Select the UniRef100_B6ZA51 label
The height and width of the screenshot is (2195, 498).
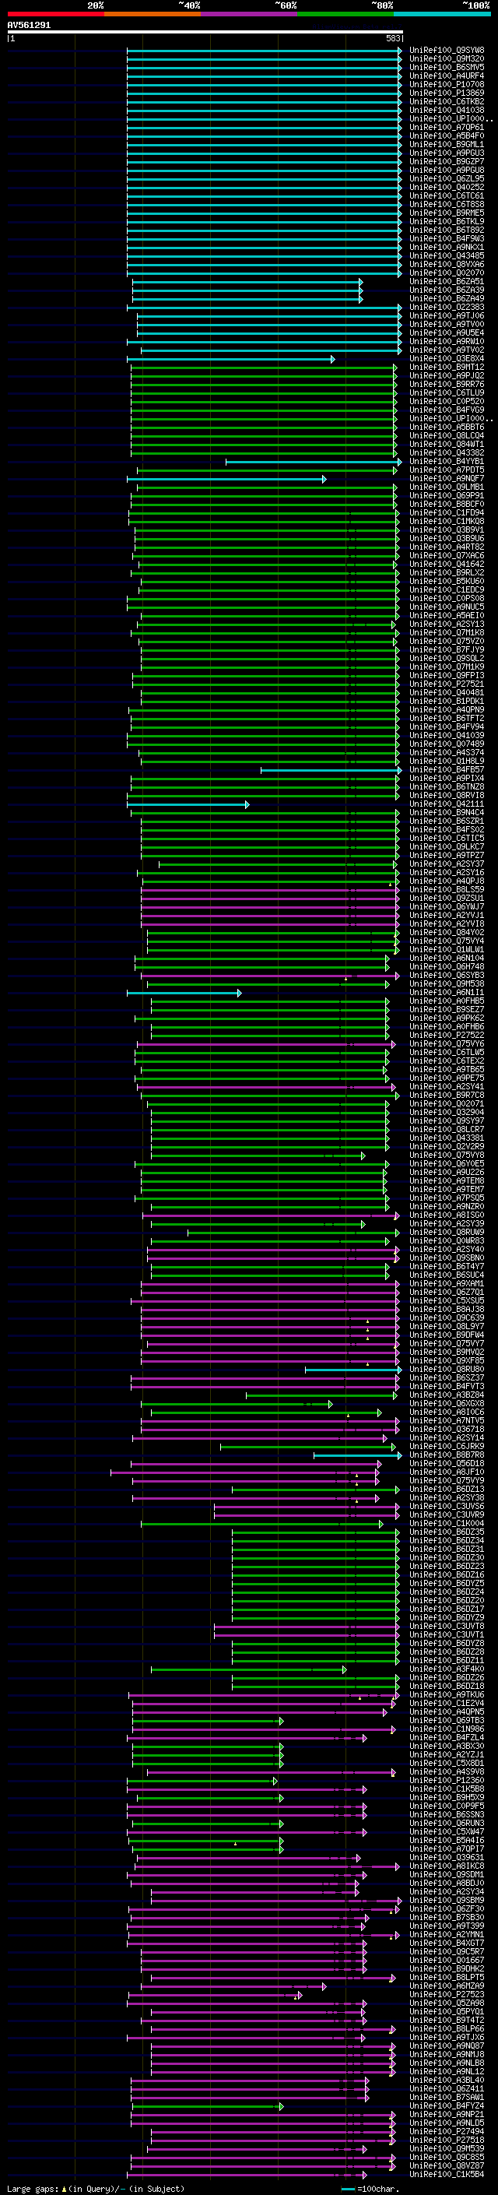(447, 281)
